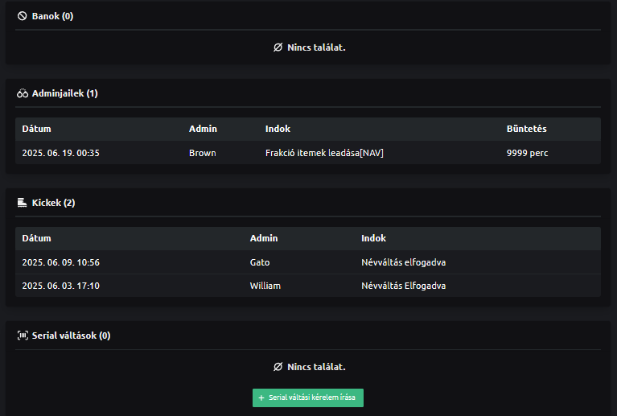Click the Adminjailek (1) section heading
Screen dimensions: 617x416
(64, 93)
